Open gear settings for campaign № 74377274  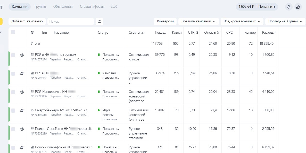click(22, 55)
